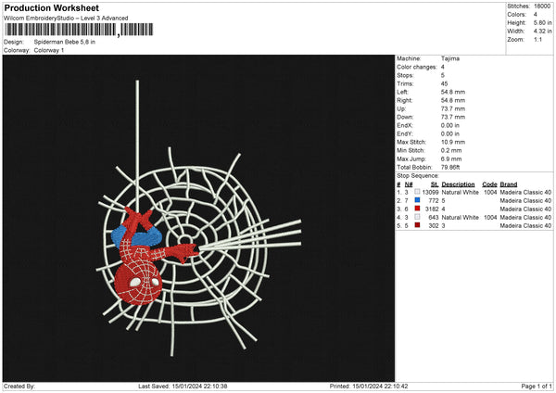
Task: Click Madeira Classic 40 brand in row 2
Action: [x=525, y=201]
